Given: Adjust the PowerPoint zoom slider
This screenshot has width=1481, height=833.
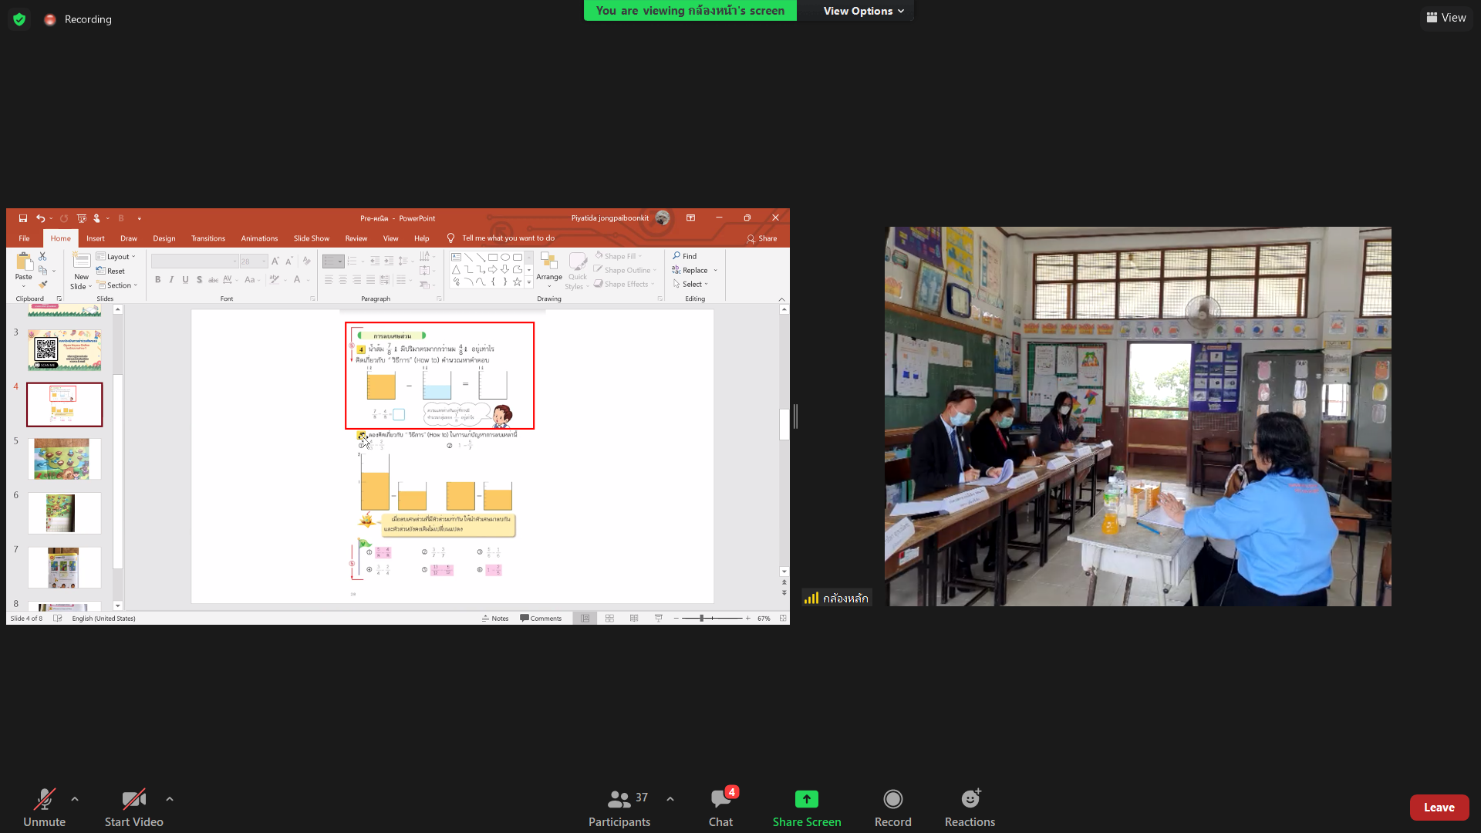Looking at the screenshot, I should pyautogui.click(x=702, y=619).
